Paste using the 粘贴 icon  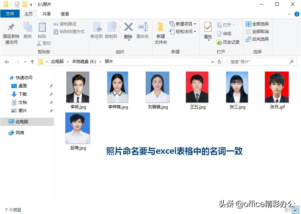point(42,31)
